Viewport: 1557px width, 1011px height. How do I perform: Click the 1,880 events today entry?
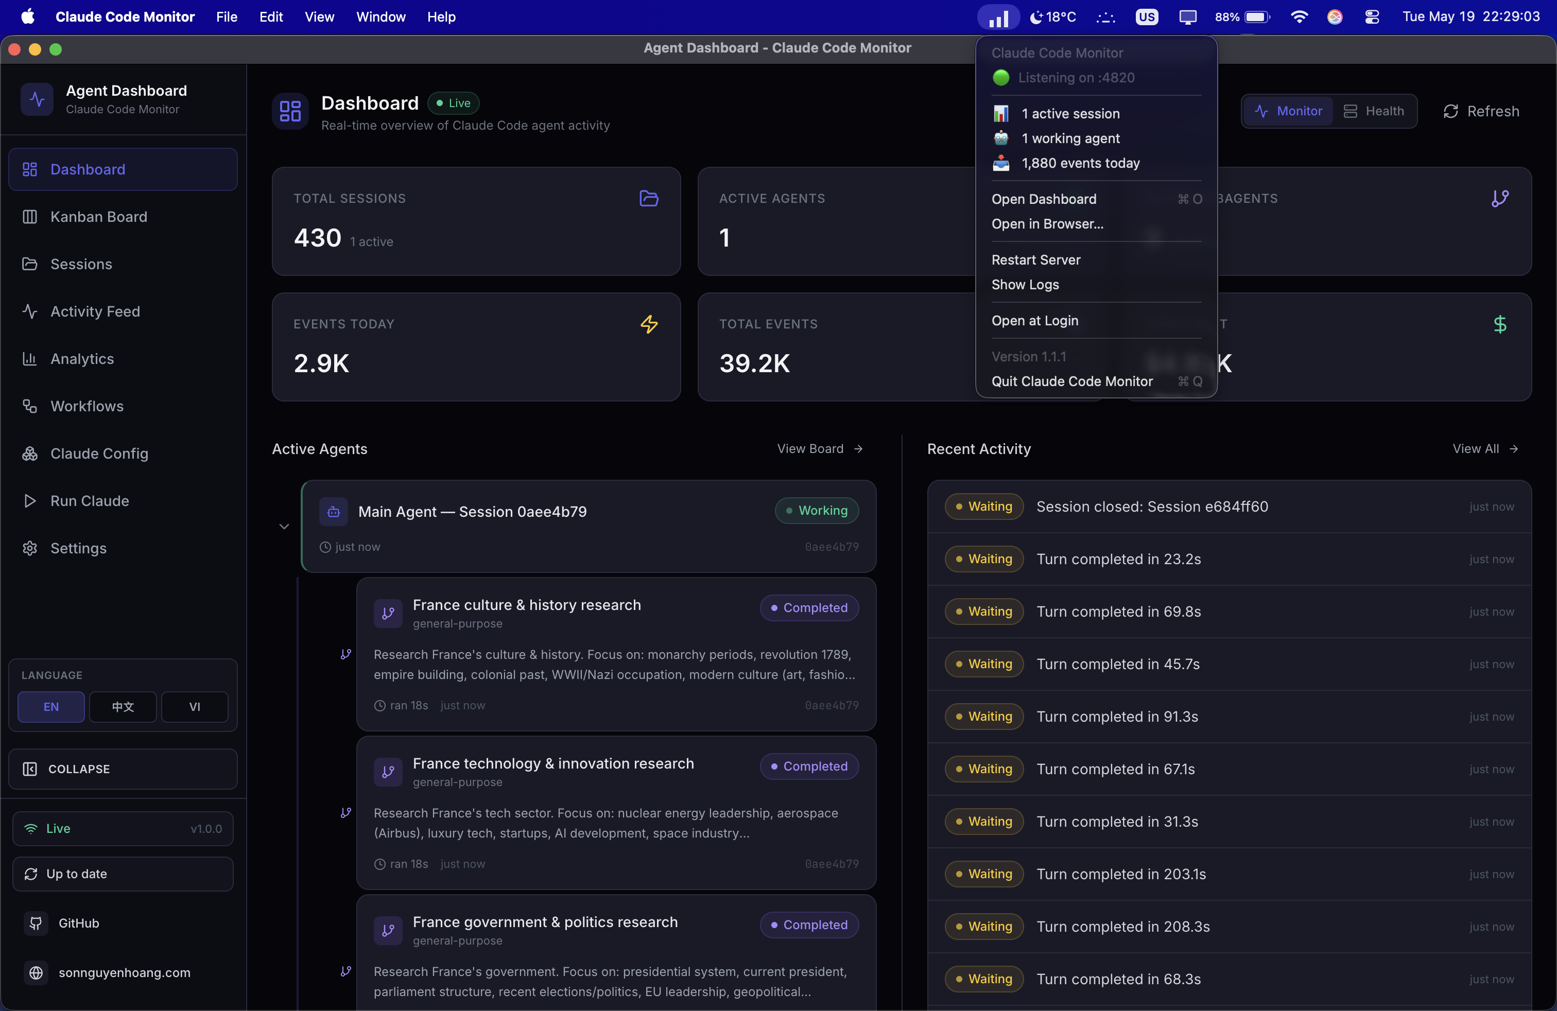[1096, 163]
